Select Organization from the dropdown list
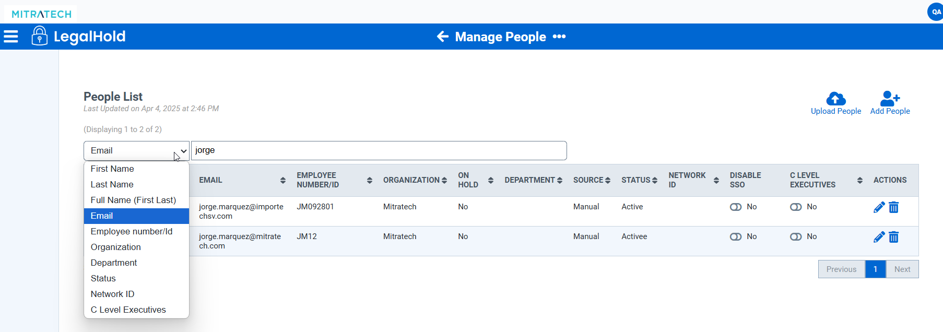 point(136,247)
